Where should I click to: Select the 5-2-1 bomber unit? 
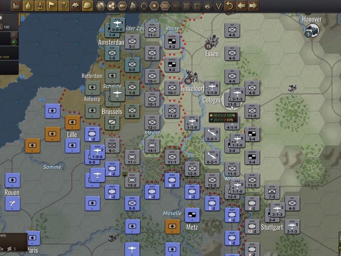(212, 134)
